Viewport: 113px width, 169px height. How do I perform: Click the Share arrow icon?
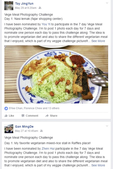[x=47, y=116]
